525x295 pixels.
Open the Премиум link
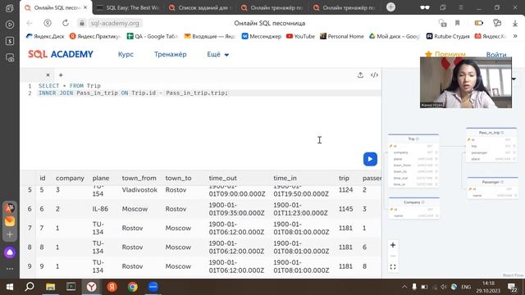[445, 54]
